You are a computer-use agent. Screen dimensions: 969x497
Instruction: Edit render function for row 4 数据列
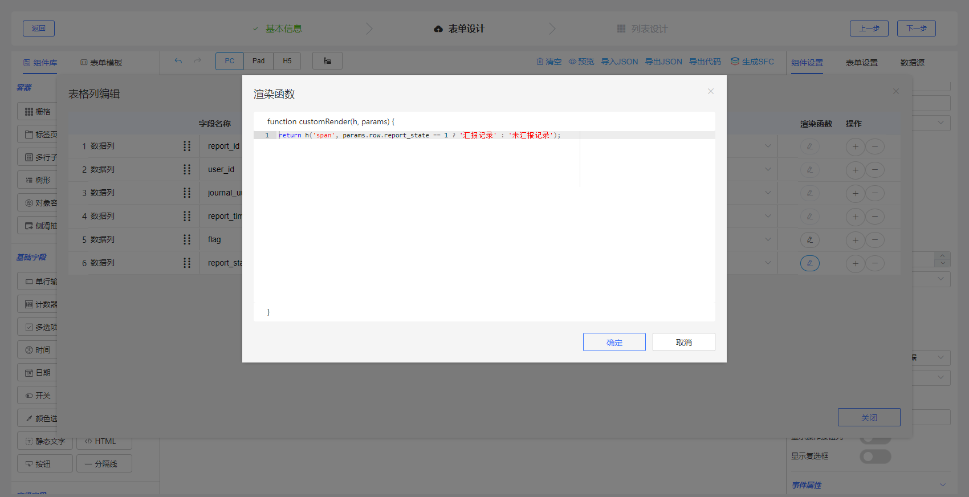click(x=810, y=217)
